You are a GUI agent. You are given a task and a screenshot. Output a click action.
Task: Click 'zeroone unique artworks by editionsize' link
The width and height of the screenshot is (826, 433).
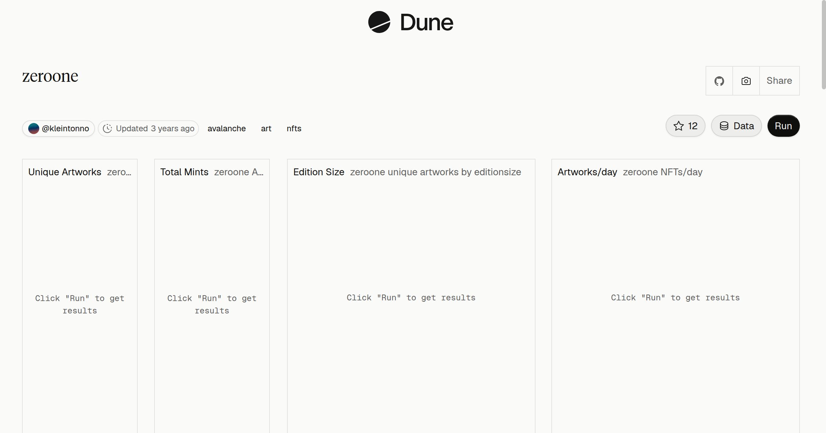coord(435,172)
